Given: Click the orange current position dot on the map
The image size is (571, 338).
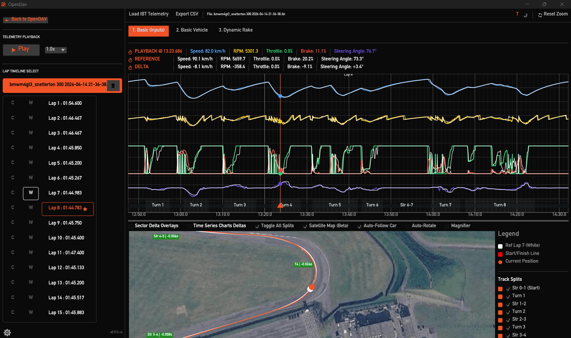Looking at the screenshot, I should click(x=312, y=287).
